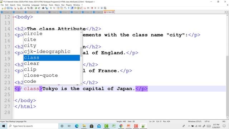Open Google Chrome from the taskbar

pyautogui.click(x=121, y=126)
